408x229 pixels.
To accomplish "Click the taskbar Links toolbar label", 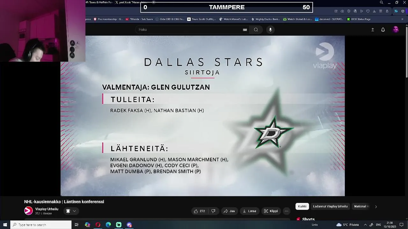I will tap(315, 225).
